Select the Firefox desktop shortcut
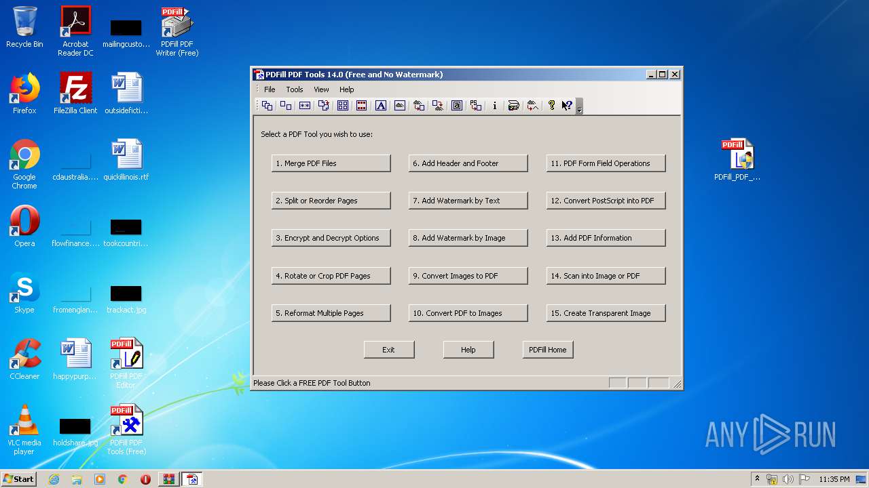The width and height of the screenshot is (869, 488). 24,94
